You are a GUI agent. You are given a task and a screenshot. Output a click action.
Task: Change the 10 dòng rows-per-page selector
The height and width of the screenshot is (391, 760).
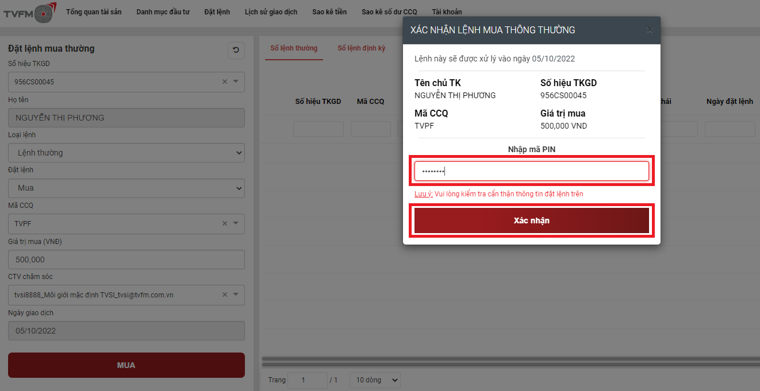click(375, 380)
